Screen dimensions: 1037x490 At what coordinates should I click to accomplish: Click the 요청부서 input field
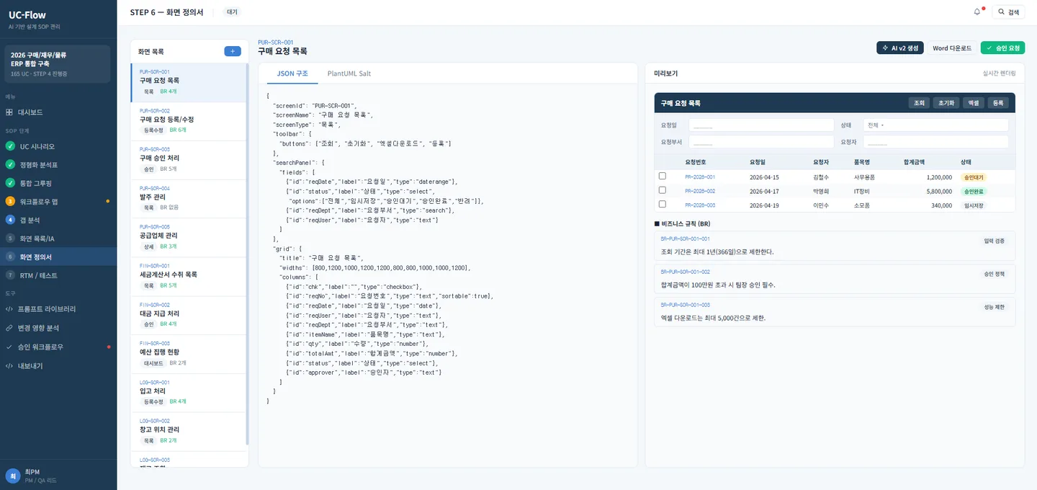tap(761, 142)
